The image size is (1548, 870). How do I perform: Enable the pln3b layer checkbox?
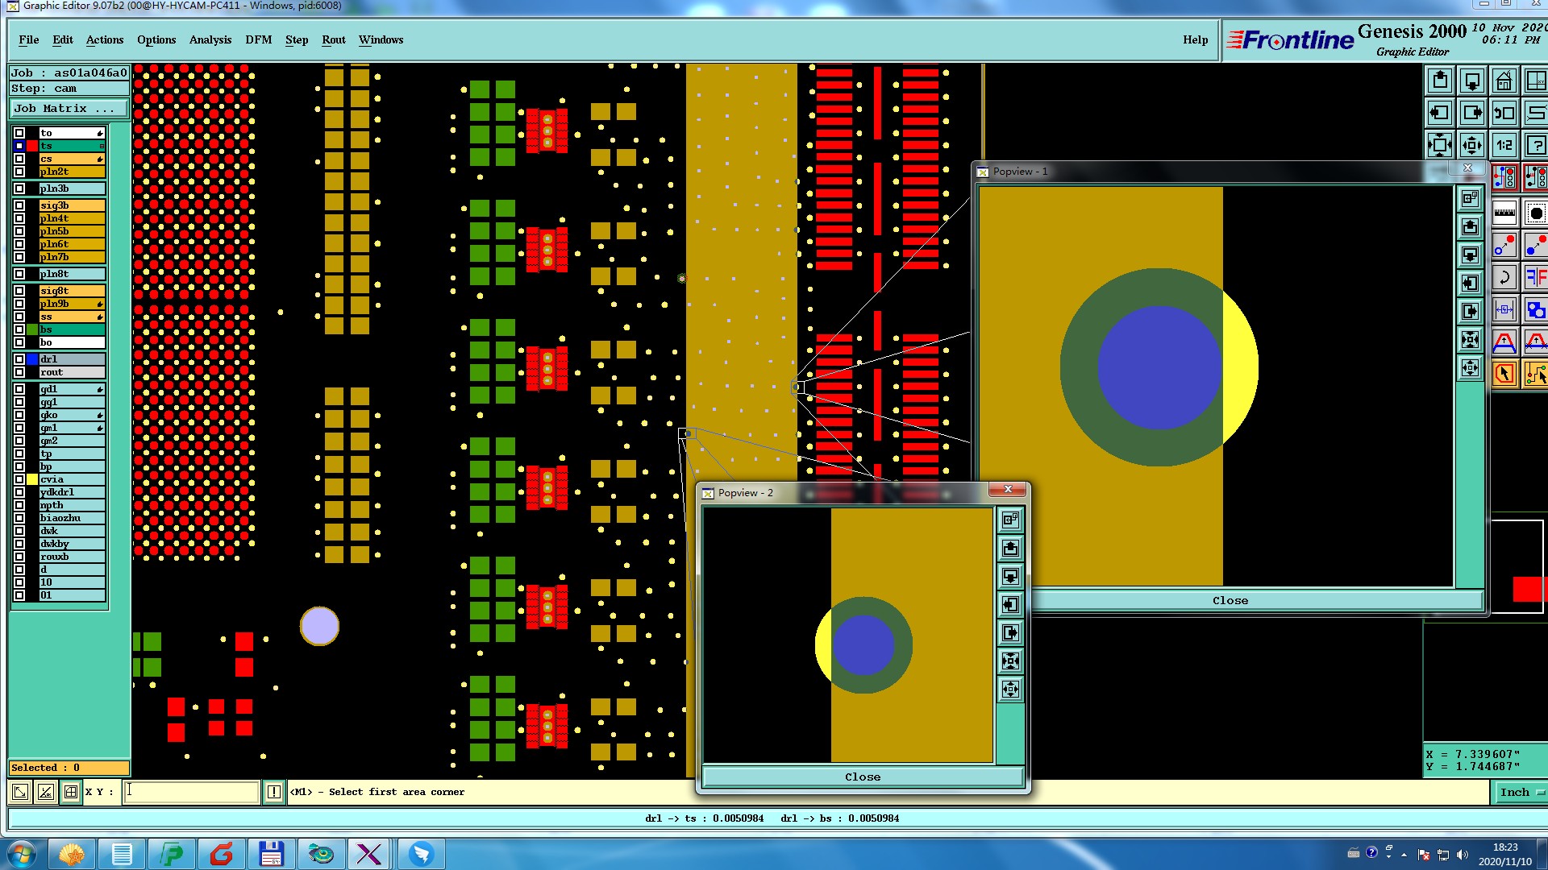tap(19, 188)
